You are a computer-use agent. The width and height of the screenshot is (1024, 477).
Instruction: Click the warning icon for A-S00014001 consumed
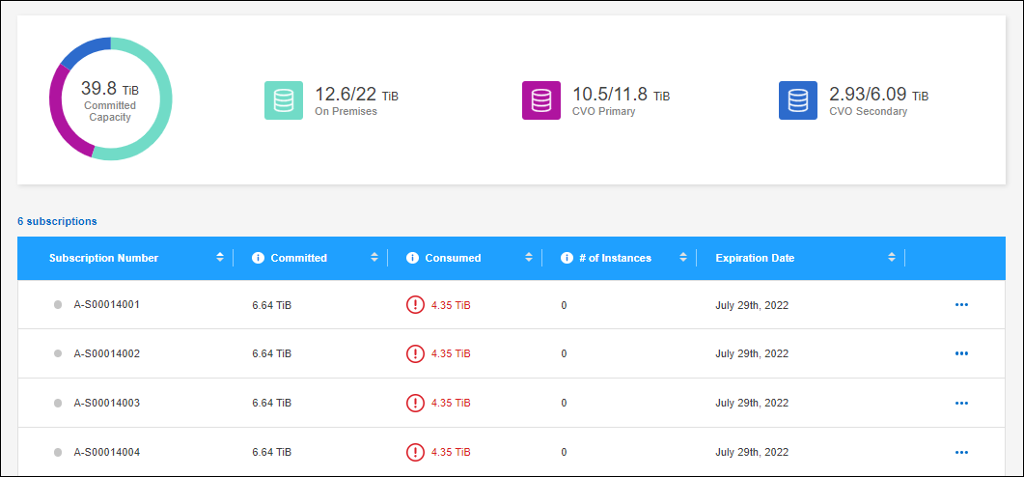(415, 305)
